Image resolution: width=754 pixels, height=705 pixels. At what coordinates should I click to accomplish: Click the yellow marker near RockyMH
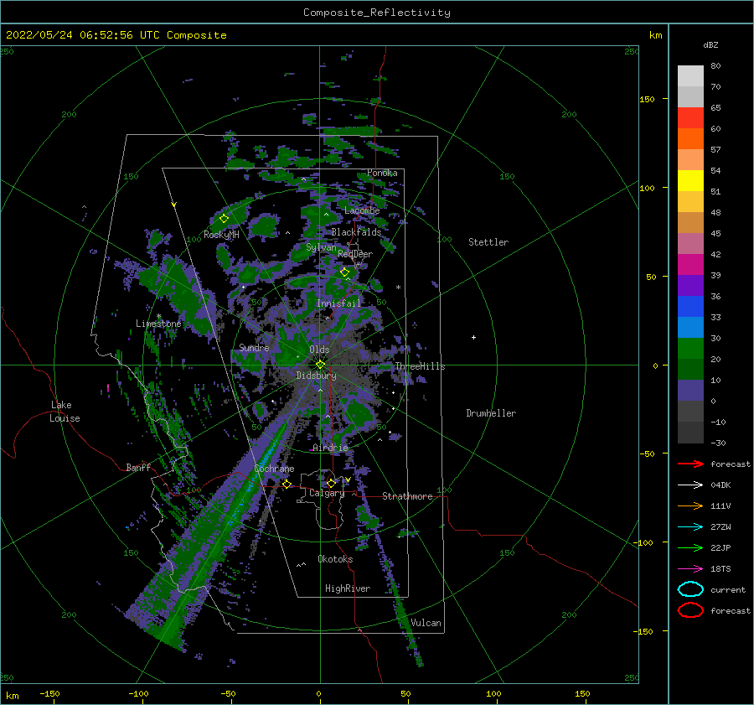click(224, 219)
